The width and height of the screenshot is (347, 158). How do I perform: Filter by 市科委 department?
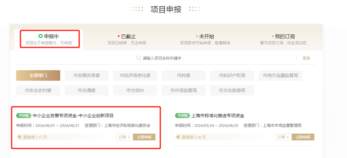click(x=183, y=75)
